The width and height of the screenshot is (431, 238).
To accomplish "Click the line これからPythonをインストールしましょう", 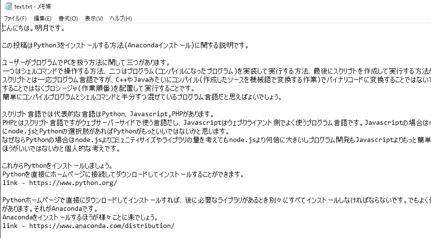I will [57, 165].
